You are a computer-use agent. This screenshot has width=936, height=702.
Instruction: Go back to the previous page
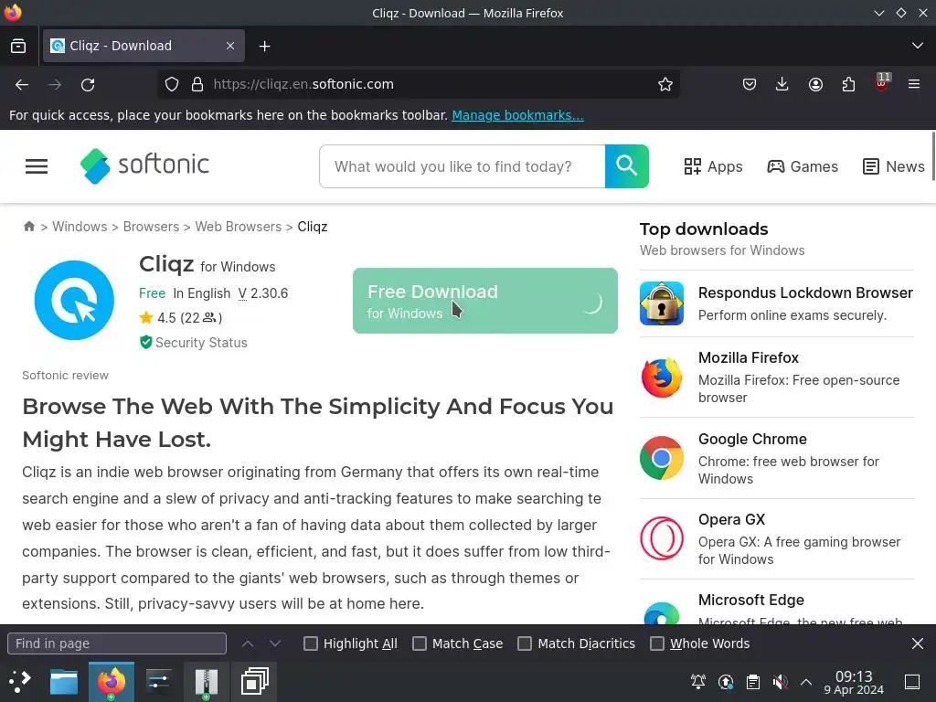pos(22,85)
